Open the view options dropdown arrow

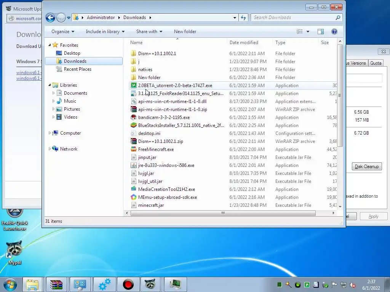(308, 32)
